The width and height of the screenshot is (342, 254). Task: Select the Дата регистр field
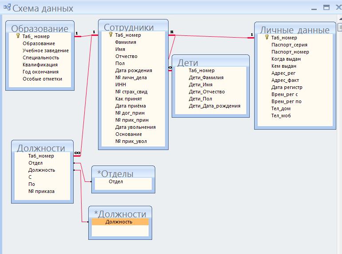(295, 87)
